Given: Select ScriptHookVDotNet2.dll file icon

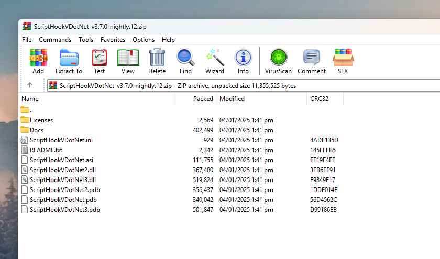Looking at the screenshot, I should (x=25, y=170).
